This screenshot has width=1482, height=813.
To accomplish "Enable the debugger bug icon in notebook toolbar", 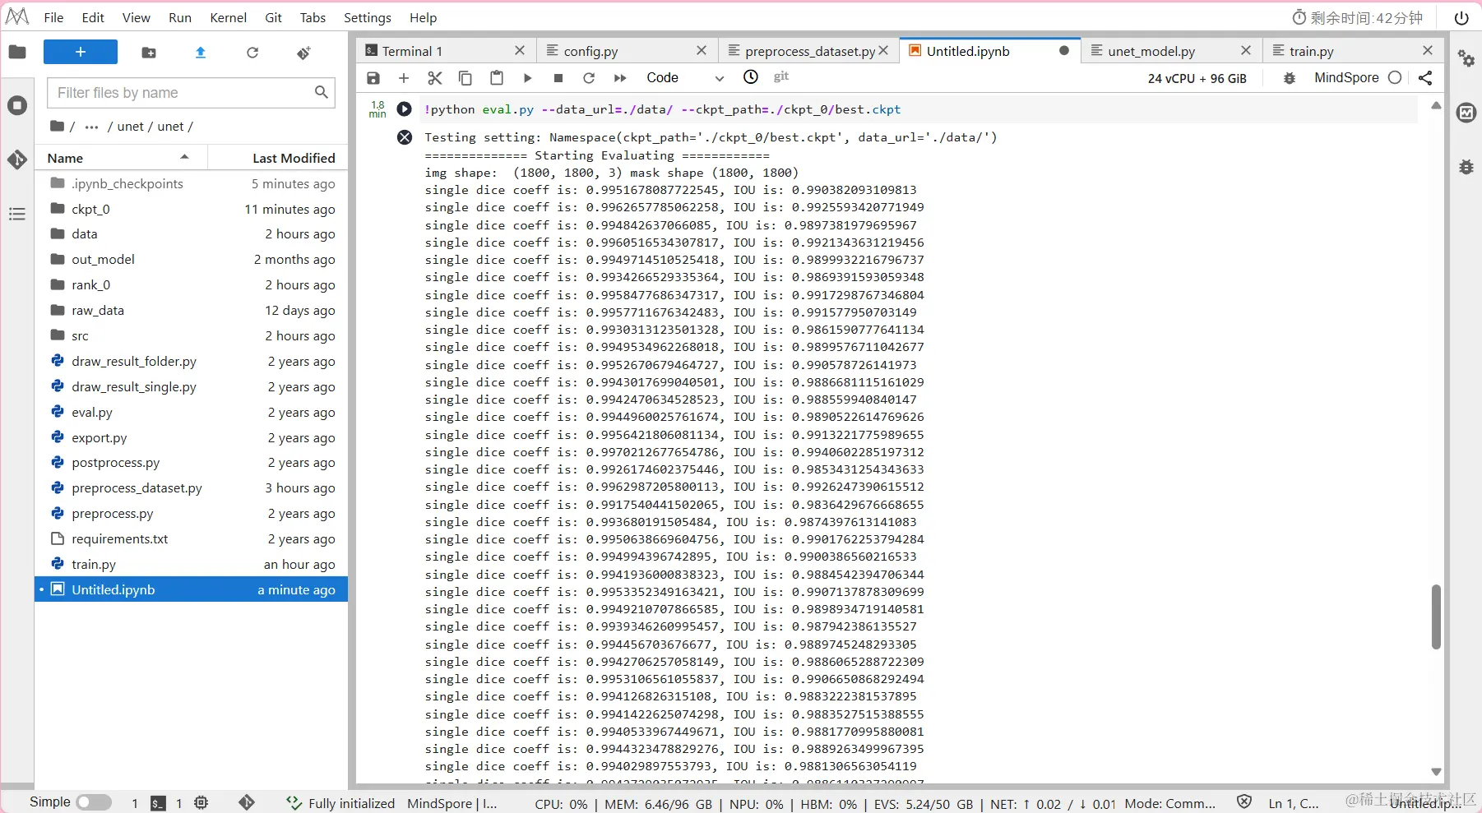I will (x=1290, y=78).
